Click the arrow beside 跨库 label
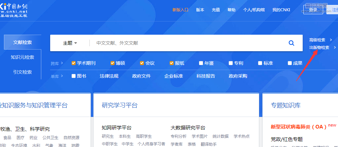Image resolution: width=338 pixels, height=147 pixels. tap(62, 63)
